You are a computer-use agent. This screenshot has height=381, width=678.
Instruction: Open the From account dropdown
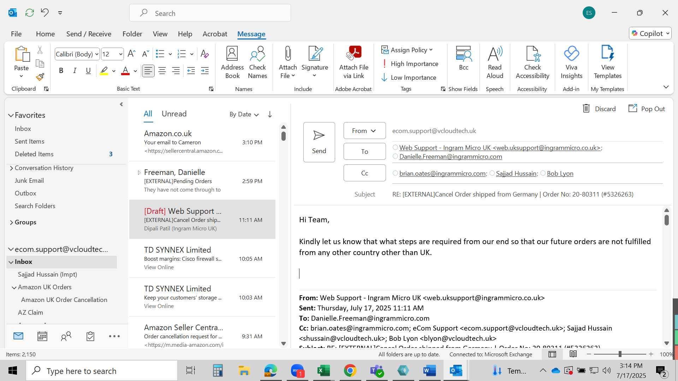point(364,131)
